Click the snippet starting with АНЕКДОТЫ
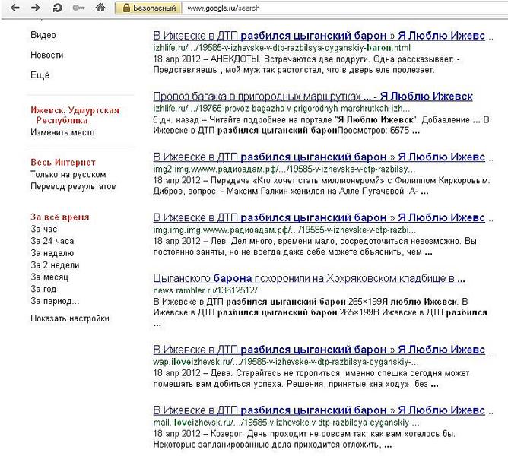This screenshot has width=508, height=456. point(306,65)
